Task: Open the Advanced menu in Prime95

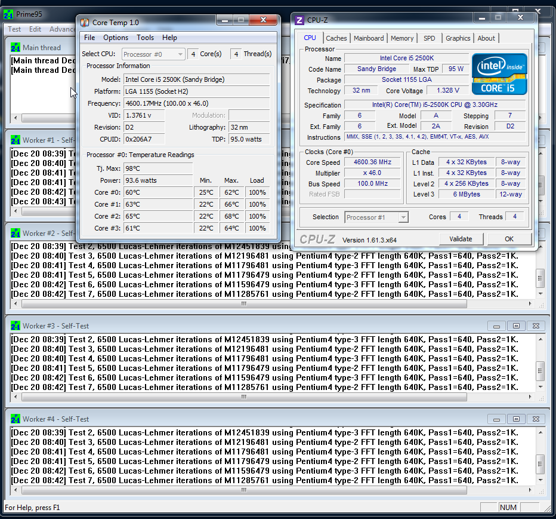Action: (61, 29)
